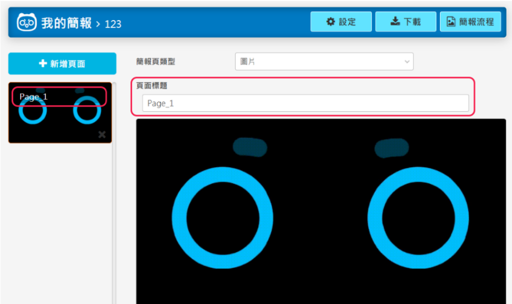
Task: Go to 我的簡報 breadcrumb
Action: pos(66,23)
